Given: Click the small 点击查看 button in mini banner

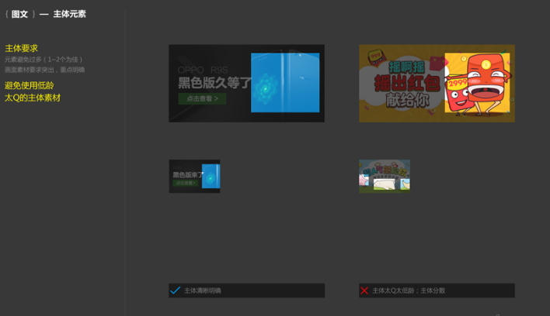Looking at the screenshot, I should [x=186, y=183].
